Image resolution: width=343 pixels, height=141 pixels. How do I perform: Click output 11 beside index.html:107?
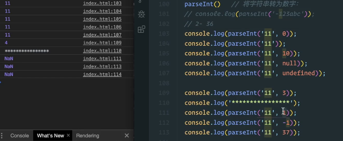[x=7, y=35]
